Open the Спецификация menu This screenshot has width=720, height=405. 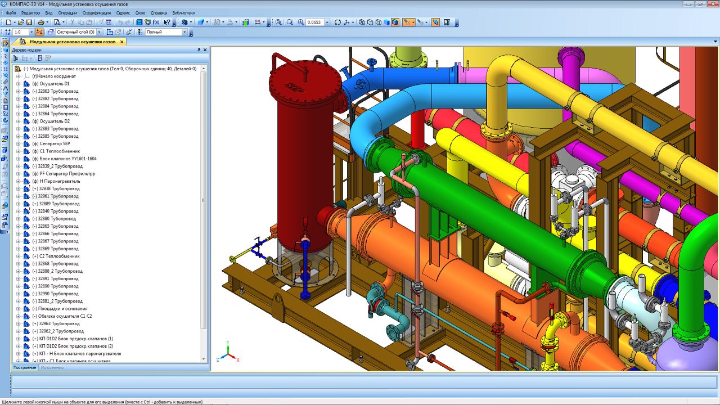coord(96,12)
